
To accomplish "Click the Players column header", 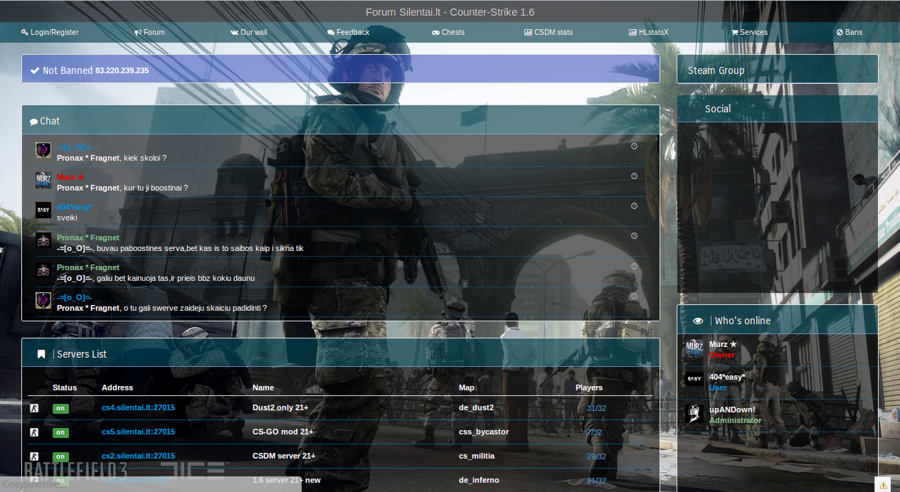I will pyautogui.click(x=589, y=387).
